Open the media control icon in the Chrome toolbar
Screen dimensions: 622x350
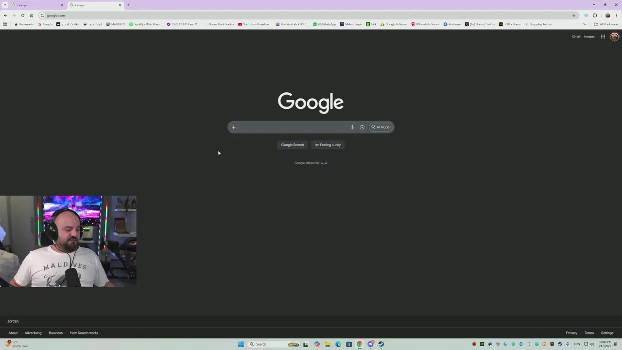click(586, 15)
